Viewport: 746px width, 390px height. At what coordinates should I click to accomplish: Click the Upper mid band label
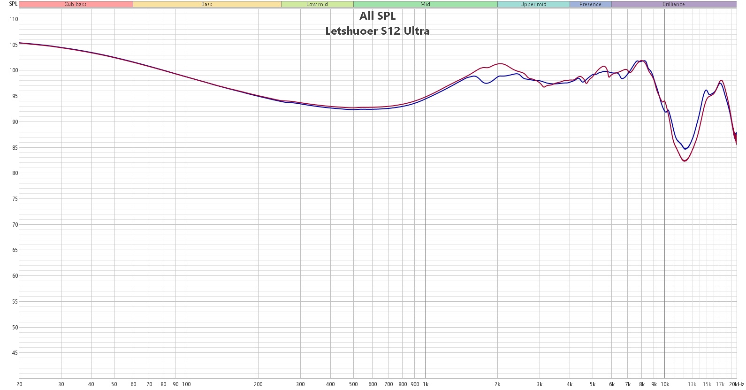click(533, 4)
